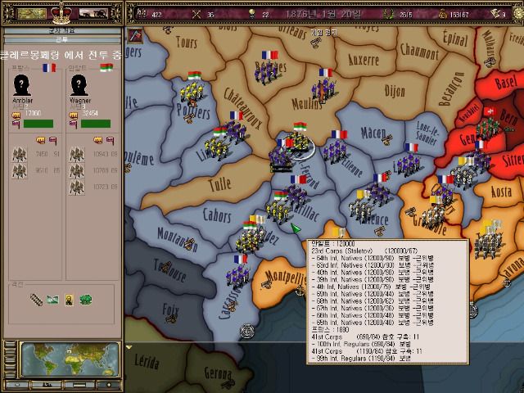Screen dimensions: 524x393
Task: Click the Aosta province
Action: [x=501, y=192]
